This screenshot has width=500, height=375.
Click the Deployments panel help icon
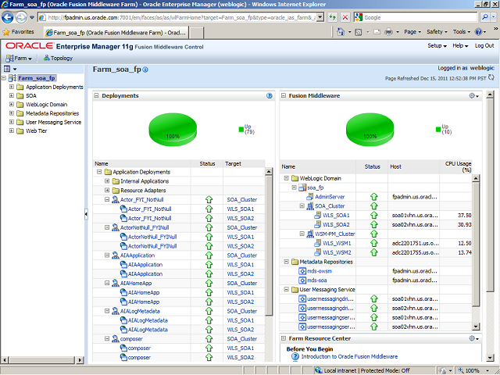[x=269, y=96]
